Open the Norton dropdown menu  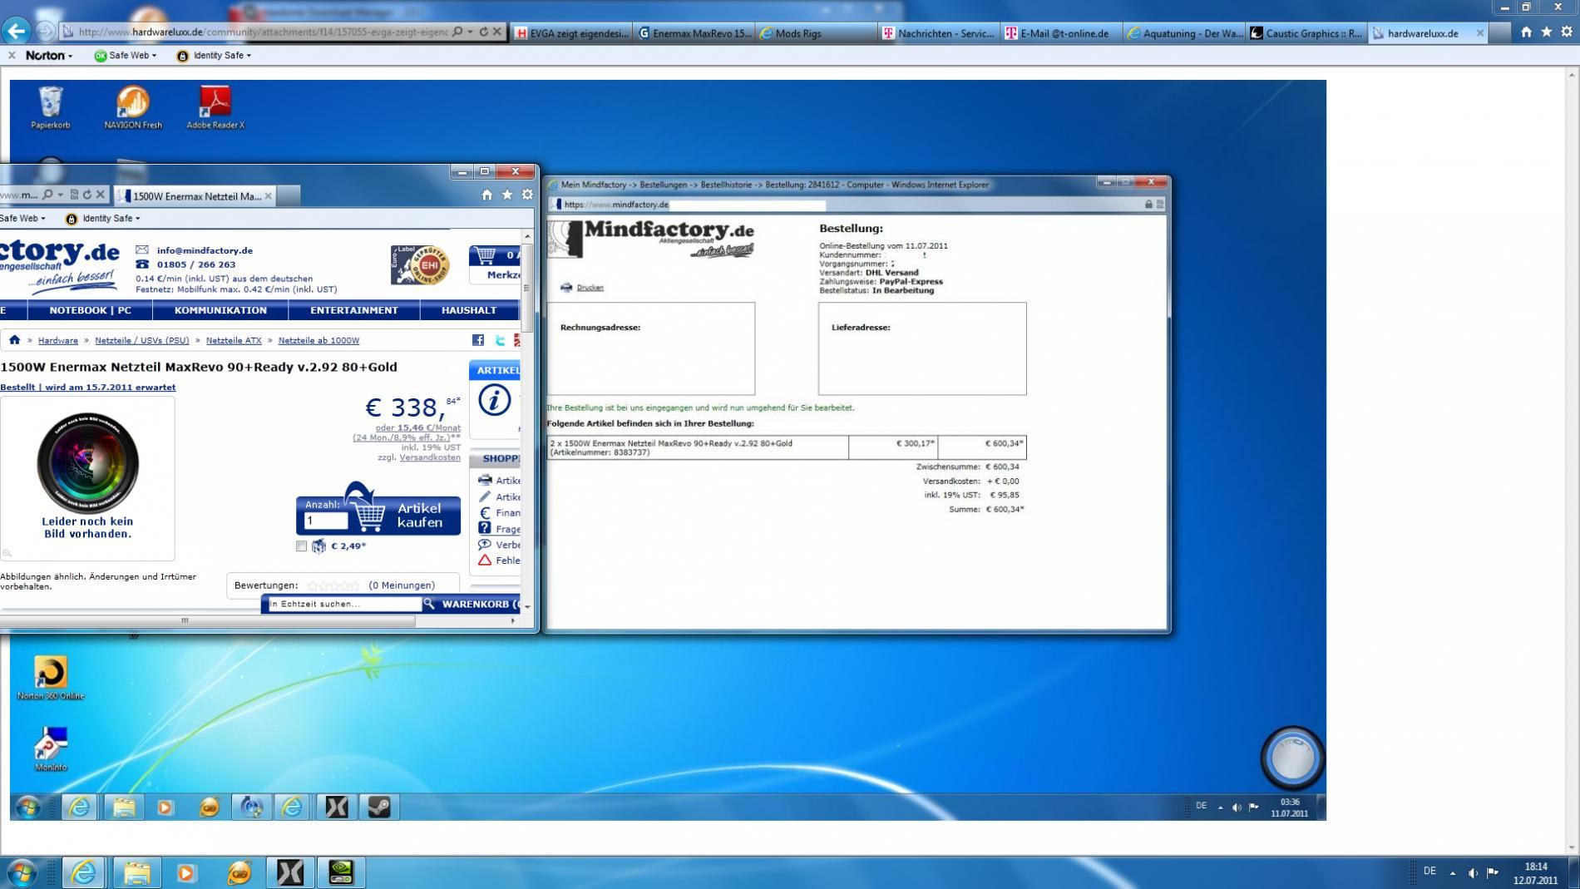[49, 55]
